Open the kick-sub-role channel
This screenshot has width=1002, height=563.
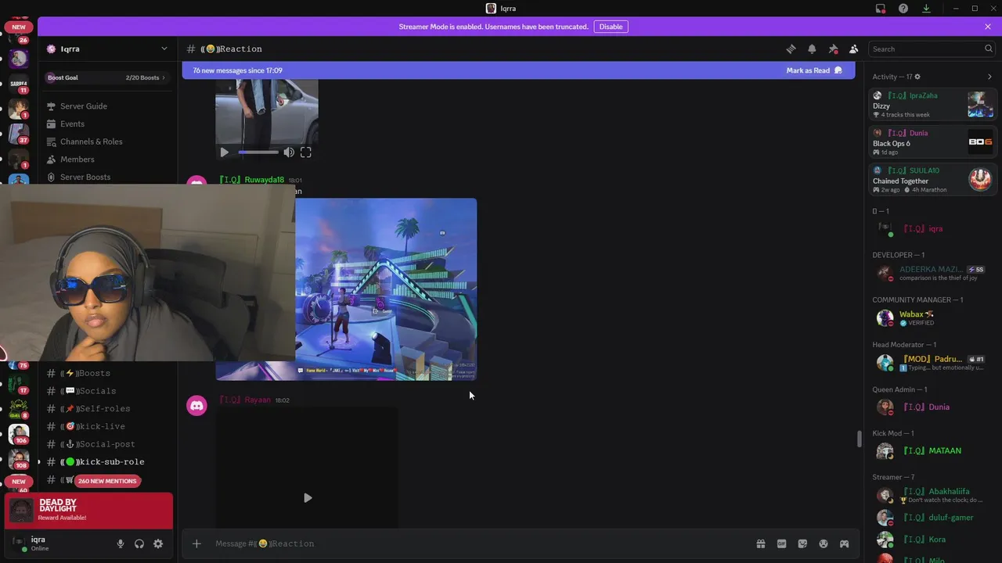[106, 462]
